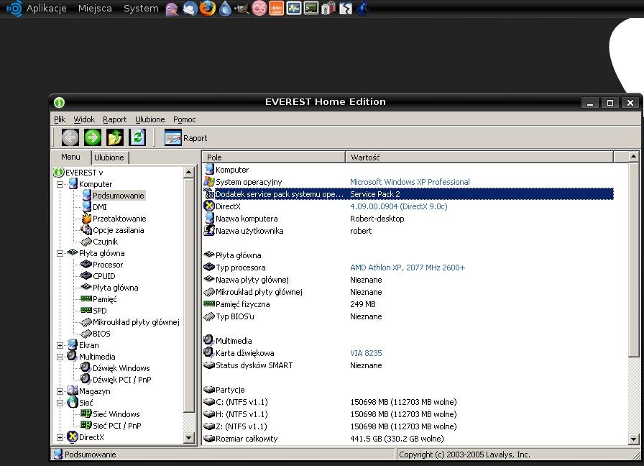Open the Ulubione menu in menu bar
This screenshot has width=644, height=466.
pyautogui.click(x=150, y=119)
